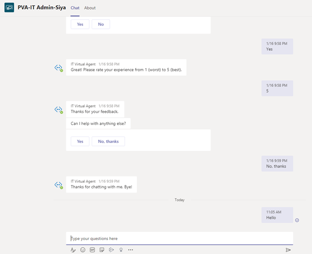Open the About tab
The width and height of the screenshot is (312, 254).
click(x=90, y=8)
